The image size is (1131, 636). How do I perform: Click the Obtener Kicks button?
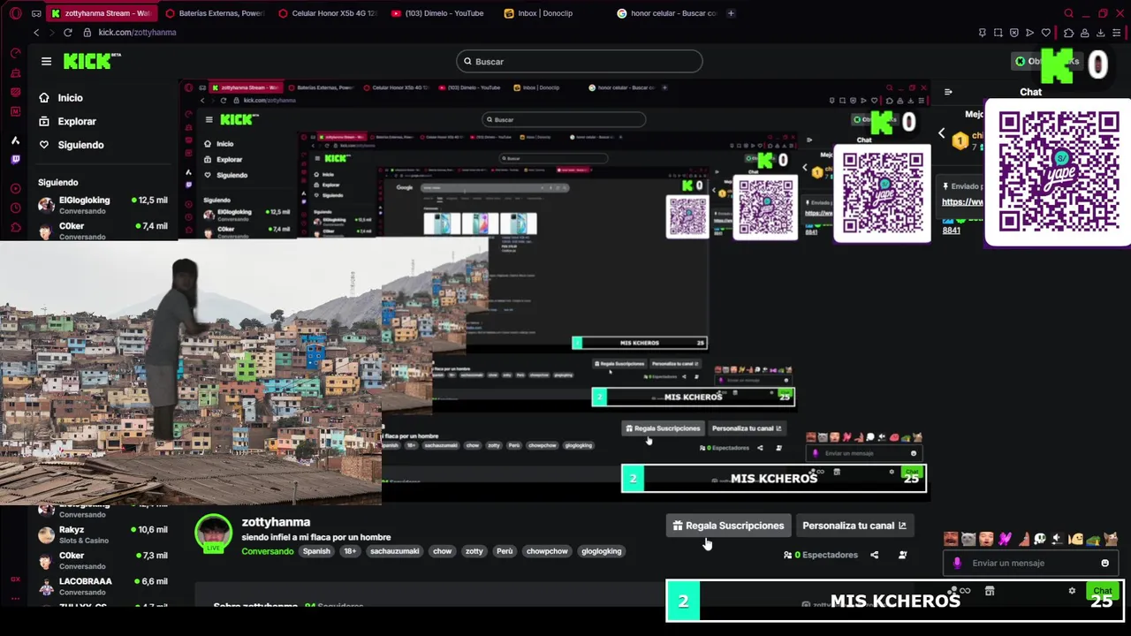(x=1047, y=61)
